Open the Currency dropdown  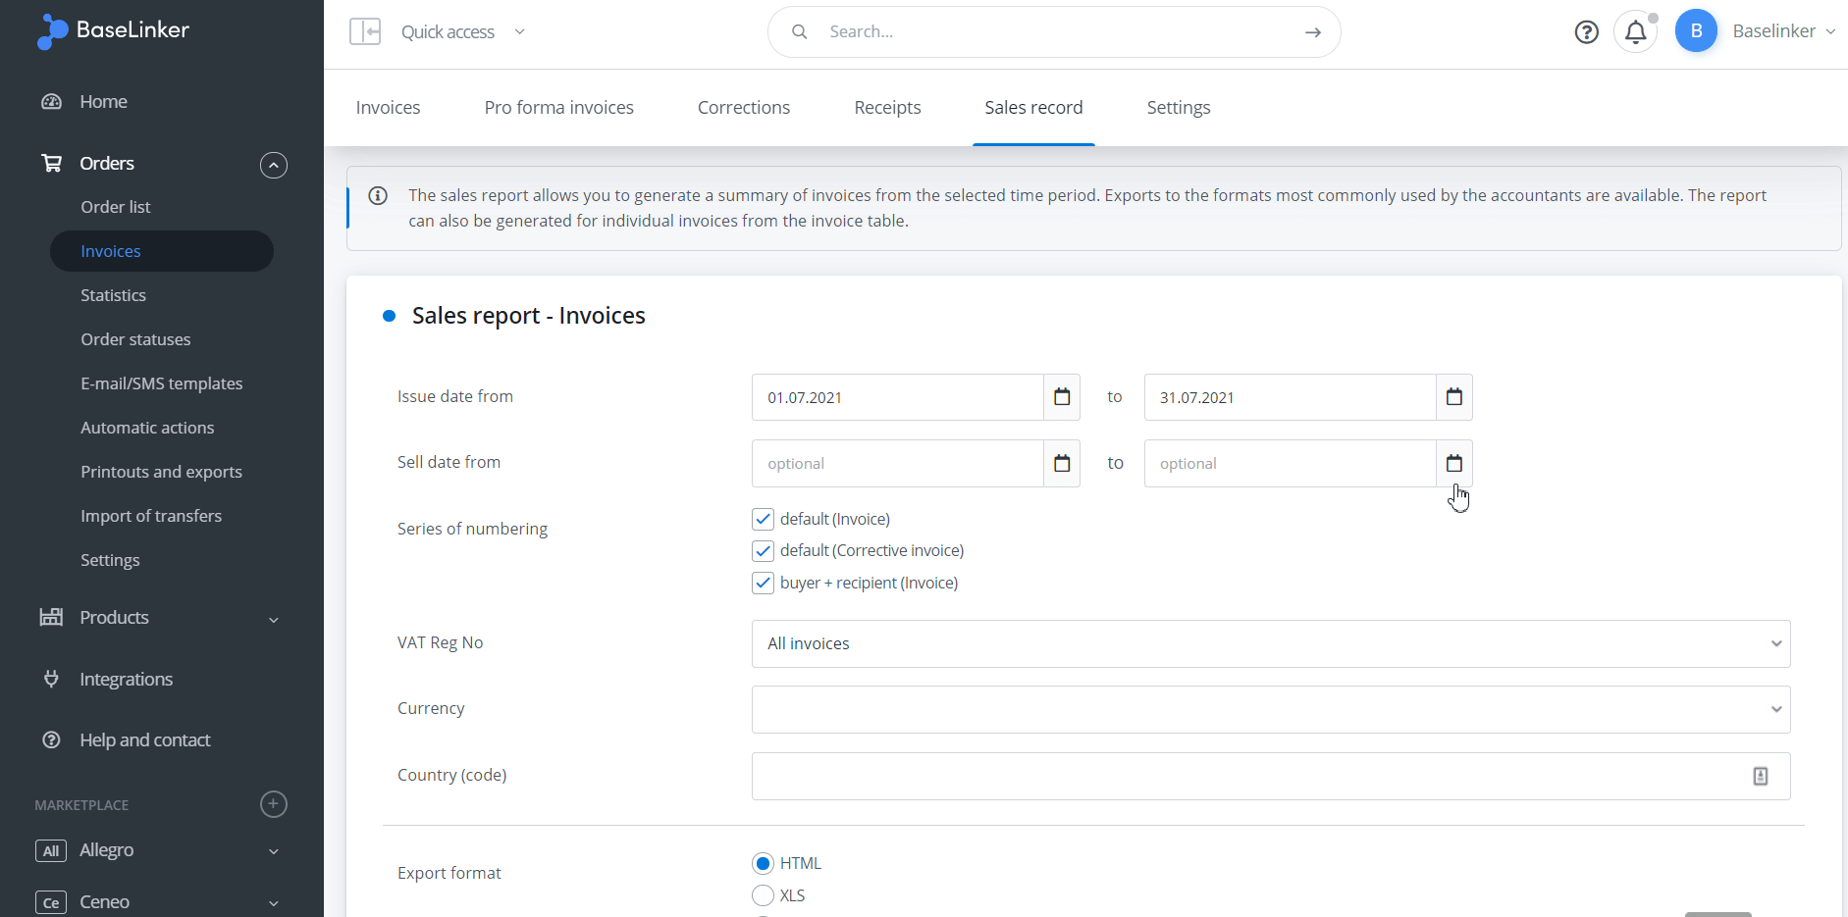point(1271,709)
